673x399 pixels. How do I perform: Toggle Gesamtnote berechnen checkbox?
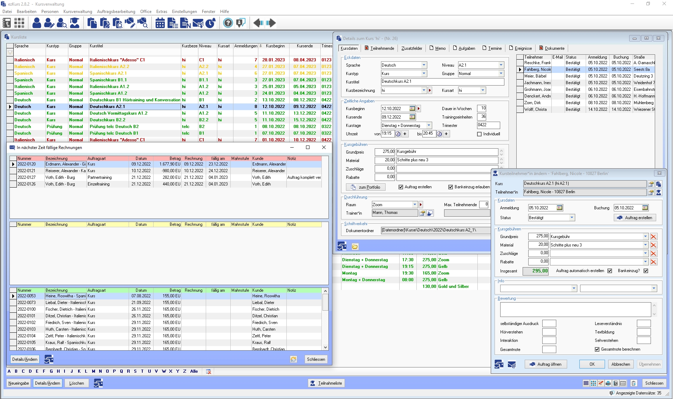(x=597, y=349)
